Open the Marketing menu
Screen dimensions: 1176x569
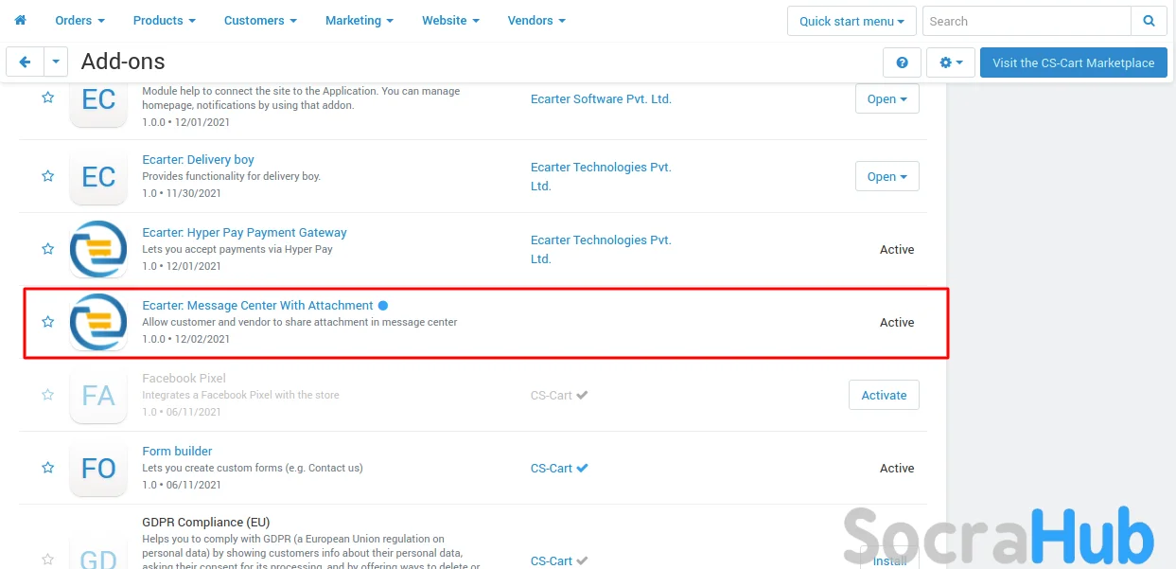pos(360,21)
